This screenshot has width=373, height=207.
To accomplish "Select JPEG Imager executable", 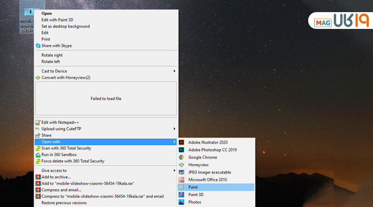I will tap(216, 172).
